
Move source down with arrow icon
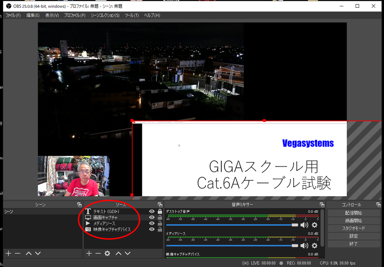pos(127,253)
